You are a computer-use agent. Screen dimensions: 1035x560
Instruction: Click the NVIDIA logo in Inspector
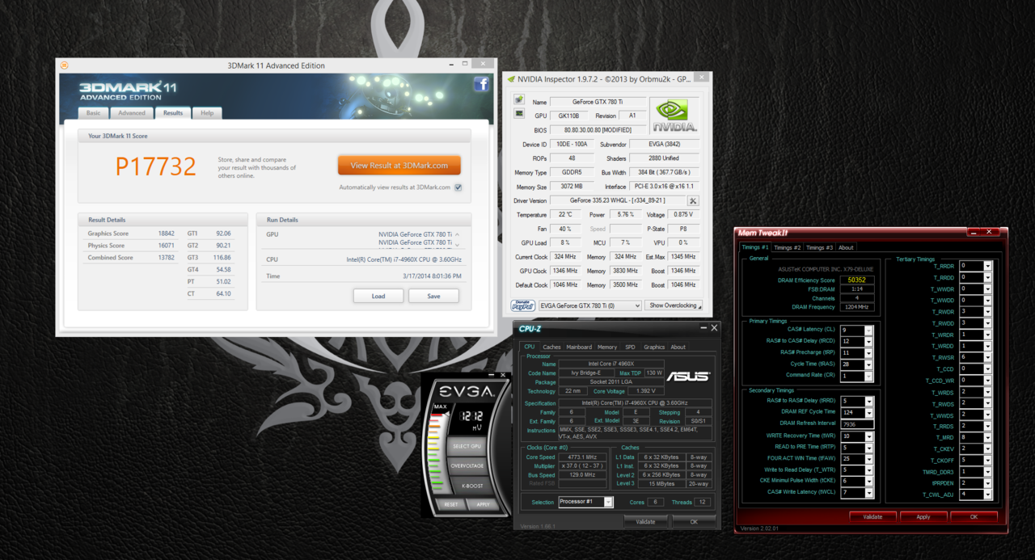tap(674, 116)
